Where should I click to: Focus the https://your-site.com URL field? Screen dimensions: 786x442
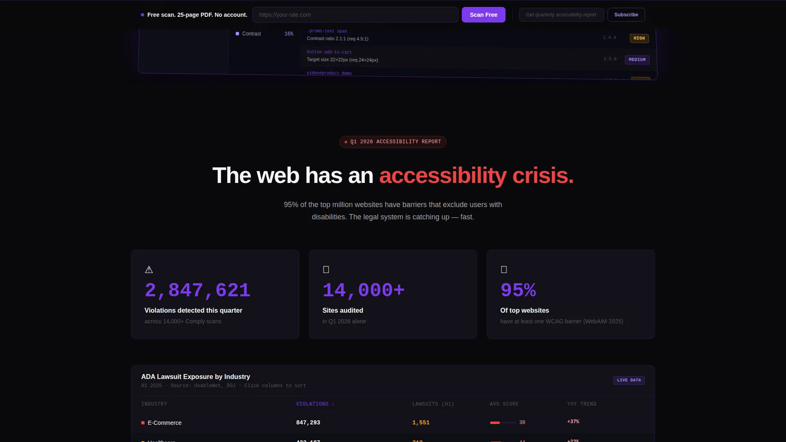tap(355, 15)
